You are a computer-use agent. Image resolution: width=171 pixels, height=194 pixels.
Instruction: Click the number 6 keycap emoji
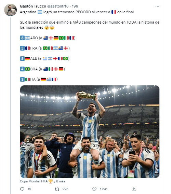(x=22, y=38)
